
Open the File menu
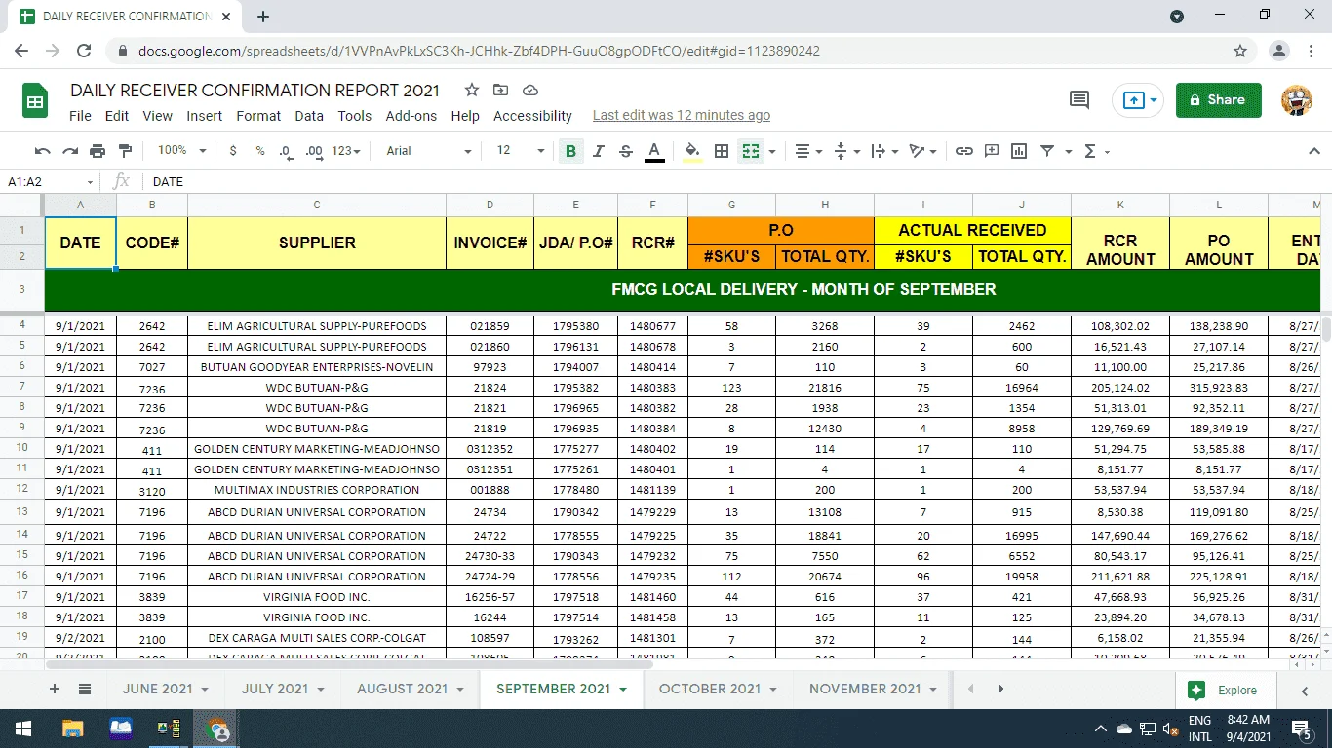(x=80, y=116)
